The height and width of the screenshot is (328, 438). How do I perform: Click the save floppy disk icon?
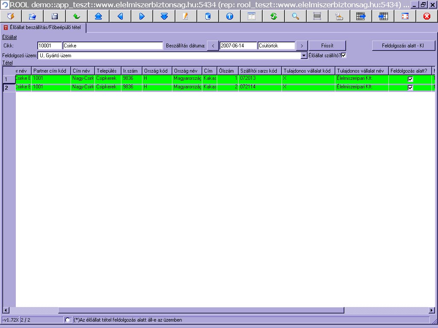click(x=54, y=16)
